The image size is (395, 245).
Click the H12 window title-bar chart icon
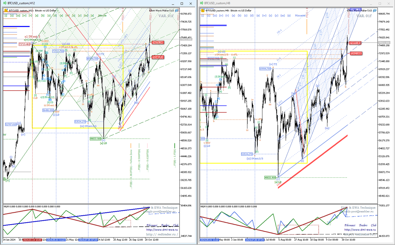[x=6, y=3]
